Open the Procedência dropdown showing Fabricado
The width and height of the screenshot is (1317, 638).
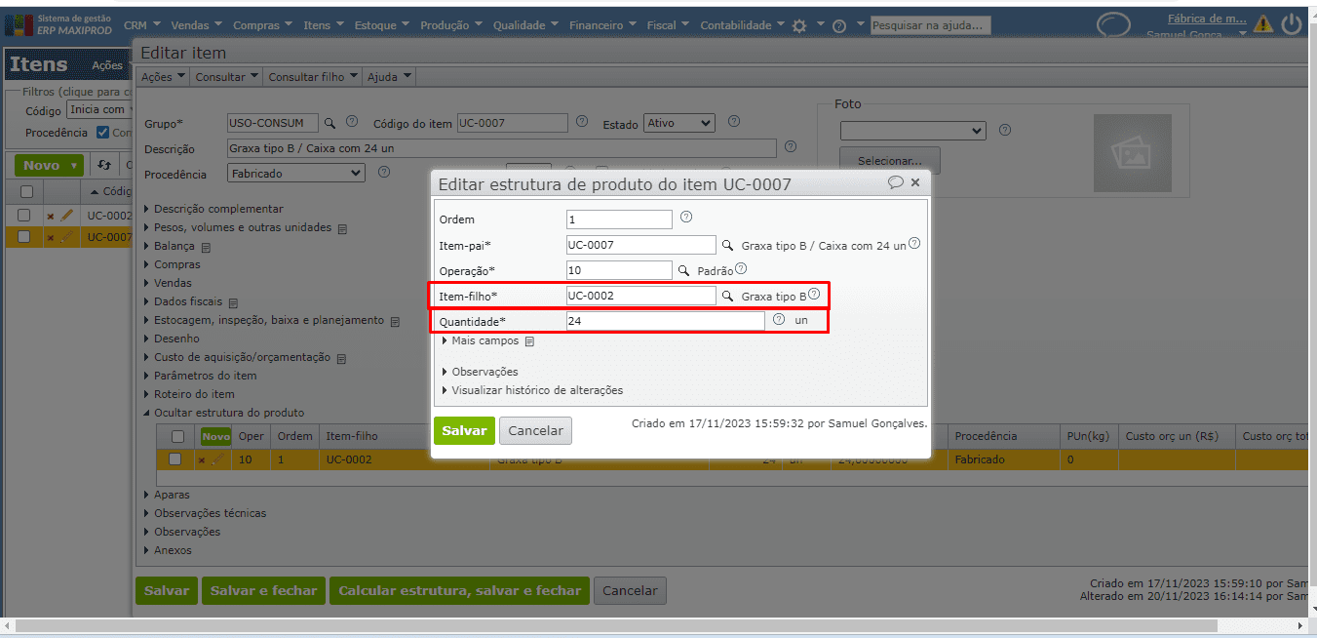296,173
